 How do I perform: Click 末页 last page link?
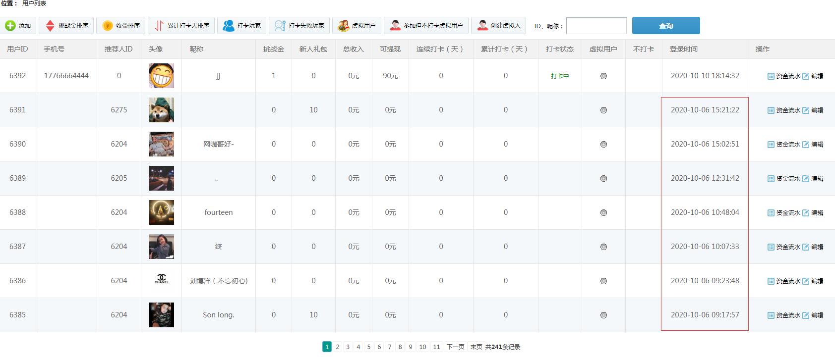476,347
